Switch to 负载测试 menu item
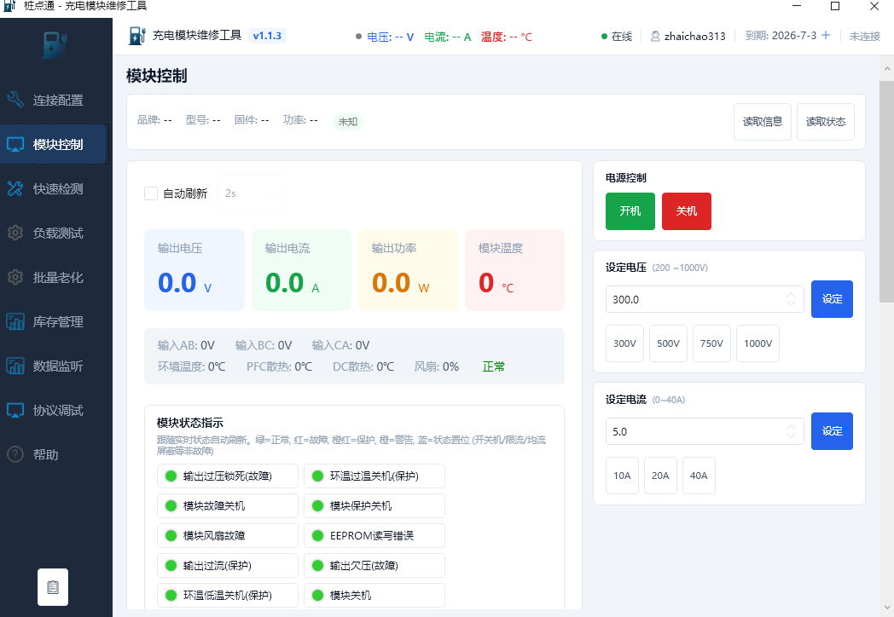 click(x=55, y=233)
